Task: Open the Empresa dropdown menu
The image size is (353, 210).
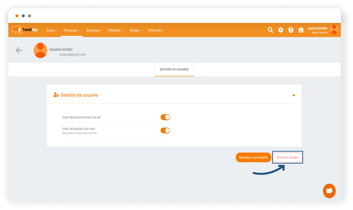Action: (93, 30)
